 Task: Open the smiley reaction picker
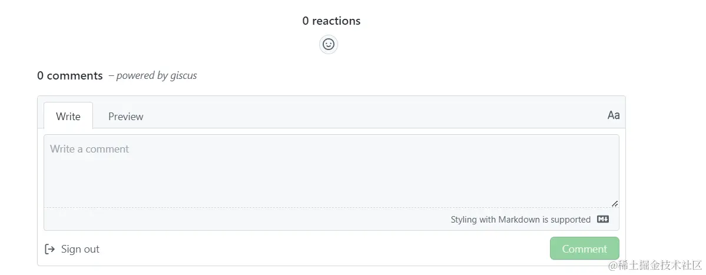click(329, 44)
